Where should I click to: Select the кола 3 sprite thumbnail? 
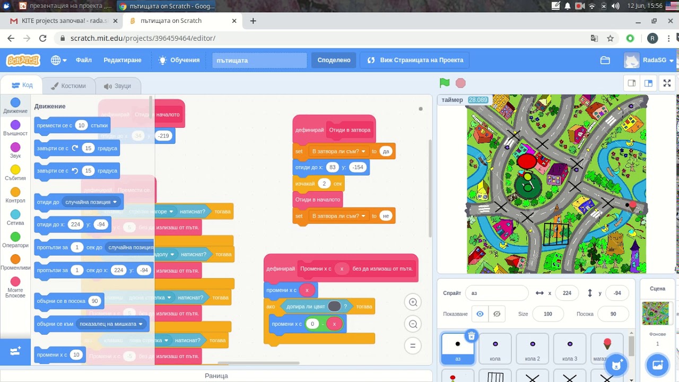pos(570,349)
